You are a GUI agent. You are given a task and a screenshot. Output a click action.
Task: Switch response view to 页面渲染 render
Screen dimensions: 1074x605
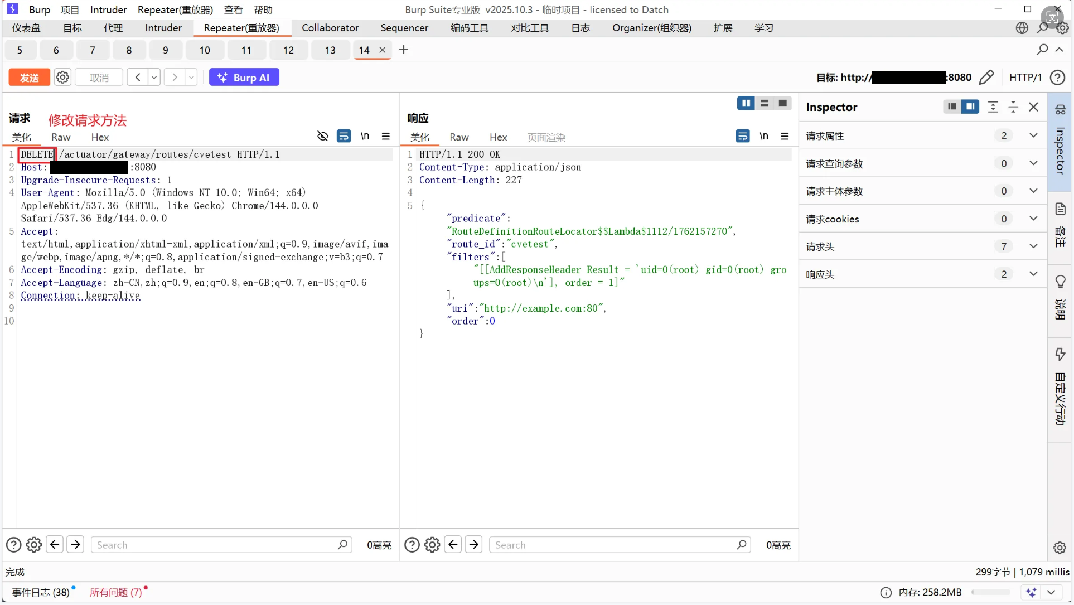point(546,137)
